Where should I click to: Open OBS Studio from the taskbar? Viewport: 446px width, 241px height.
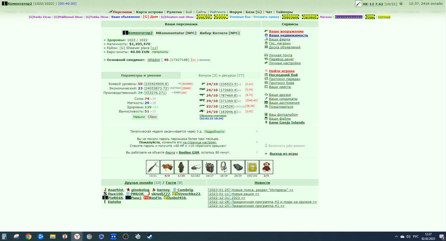coord(125,236)
